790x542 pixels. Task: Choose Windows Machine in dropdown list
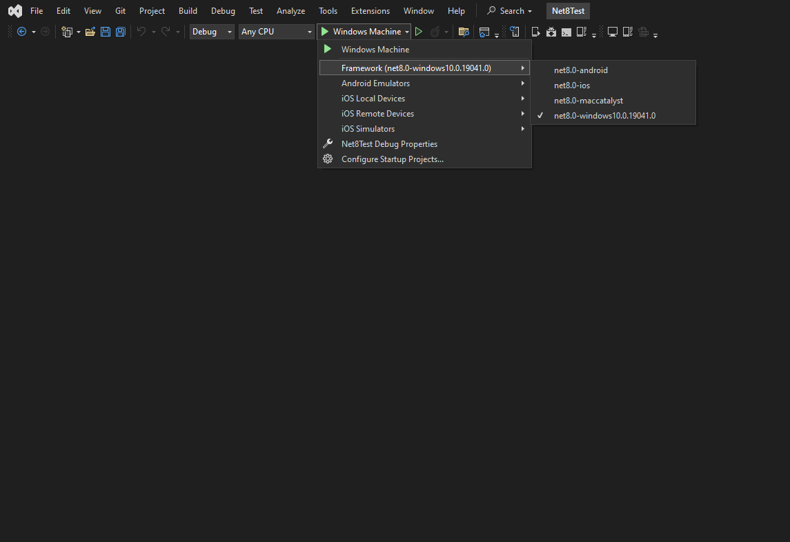(425, 50)
